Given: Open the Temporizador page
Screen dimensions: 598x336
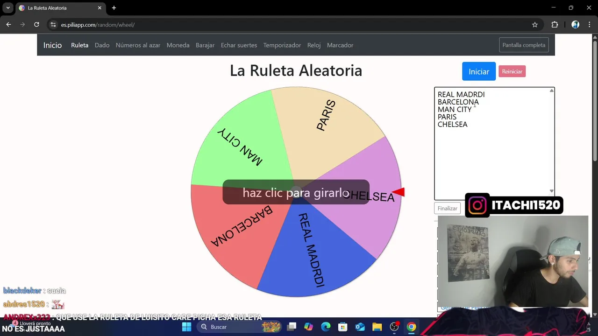Looking at the screenshot, I should pos(282,45).
